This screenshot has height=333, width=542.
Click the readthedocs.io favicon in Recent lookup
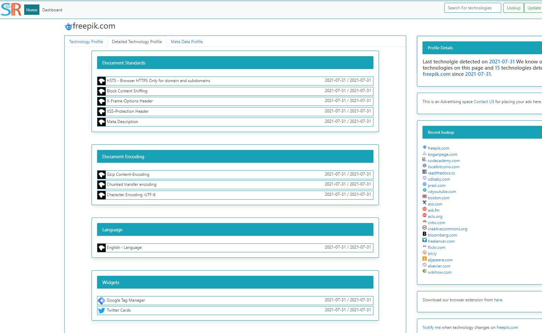(425, 172)
